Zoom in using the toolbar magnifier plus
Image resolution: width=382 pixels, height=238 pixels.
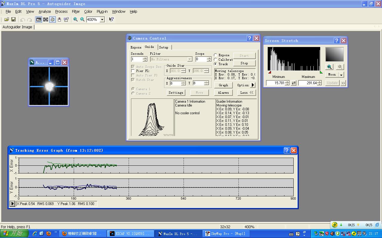pos(76,19)
